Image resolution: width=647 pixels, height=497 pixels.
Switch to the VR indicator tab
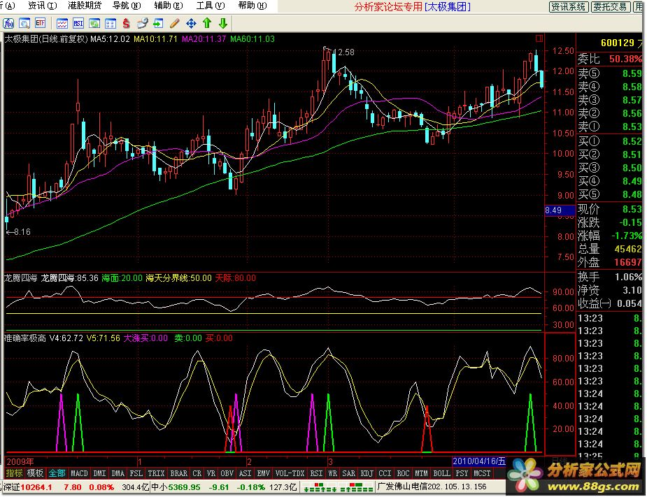(x=211, y=473)
